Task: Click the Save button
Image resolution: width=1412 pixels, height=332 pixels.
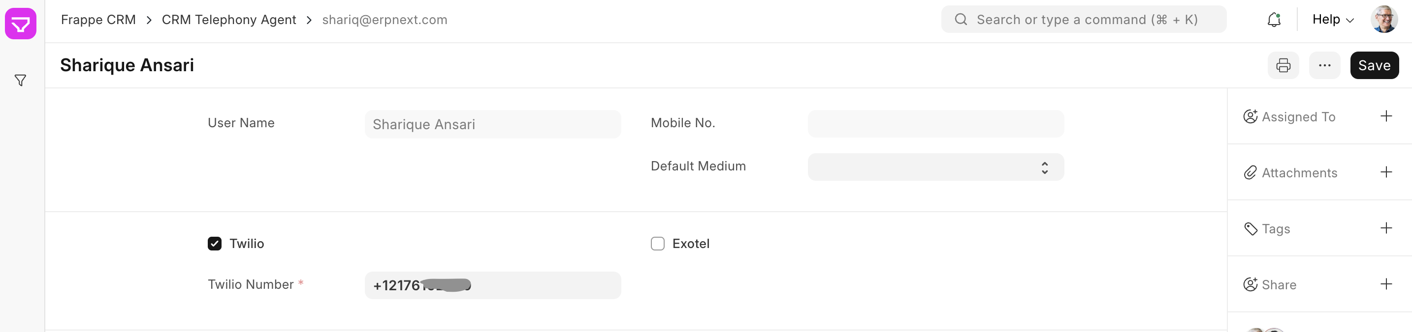Action: click(1374, 65)
